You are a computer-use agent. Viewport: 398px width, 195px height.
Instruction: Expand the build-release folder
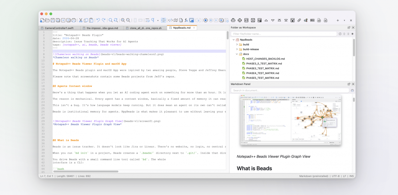(237, 49)
